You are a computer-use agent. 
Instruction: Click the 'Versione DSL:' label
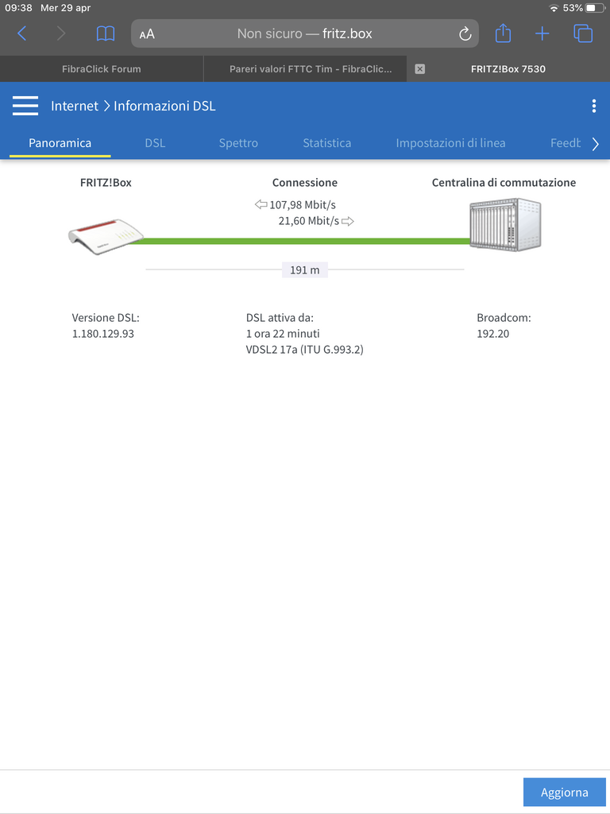(x=106, y=318)
